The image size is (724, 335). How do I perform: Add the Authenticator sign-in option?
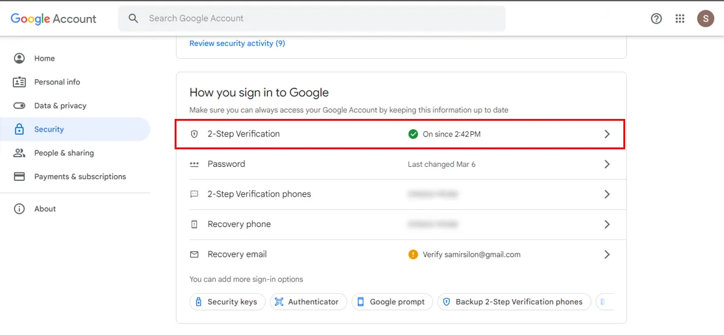[x=308, y=302]
